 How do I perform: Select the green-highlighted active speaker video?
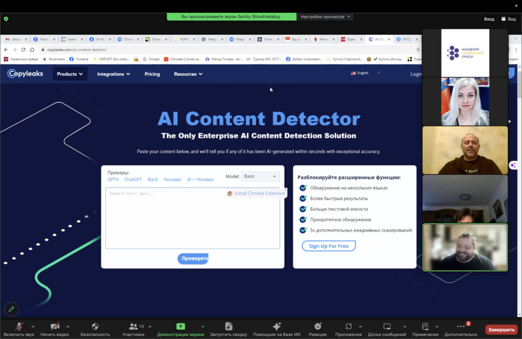tap(465, 247)
